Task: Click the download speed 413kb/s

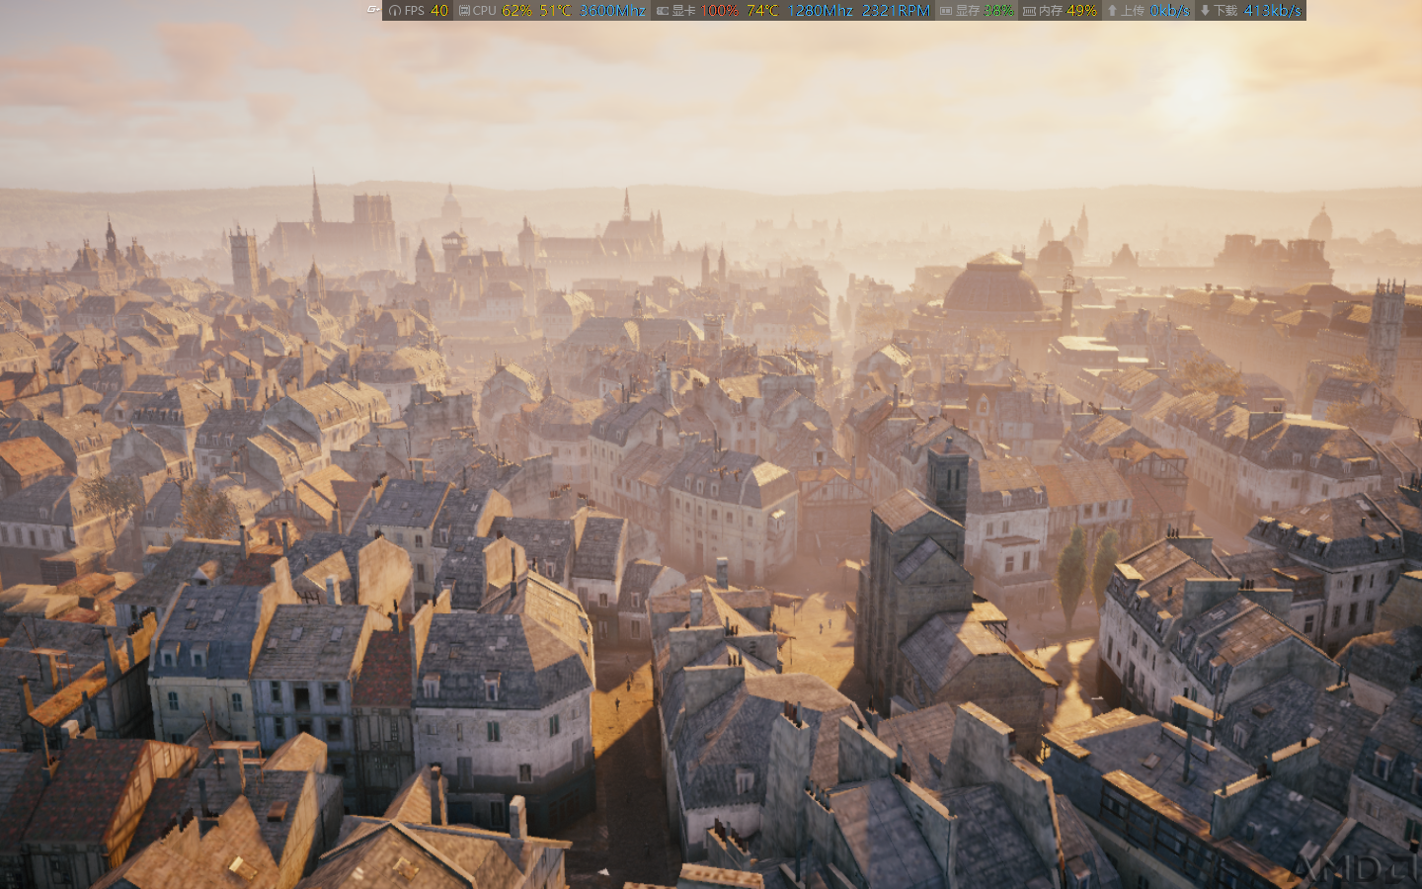Action: click(1273, 11)
